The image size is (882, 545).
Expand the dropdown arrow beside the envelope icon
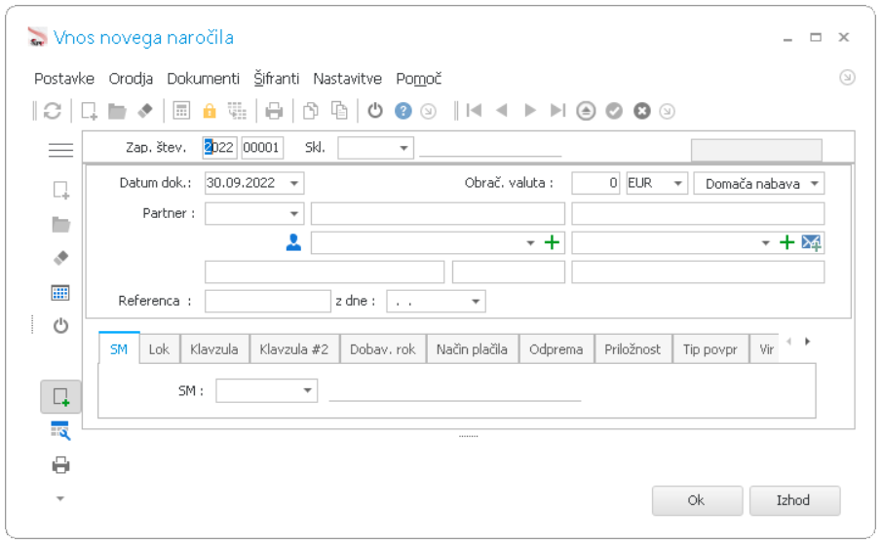pyautogui.click(x=765, y=242)
